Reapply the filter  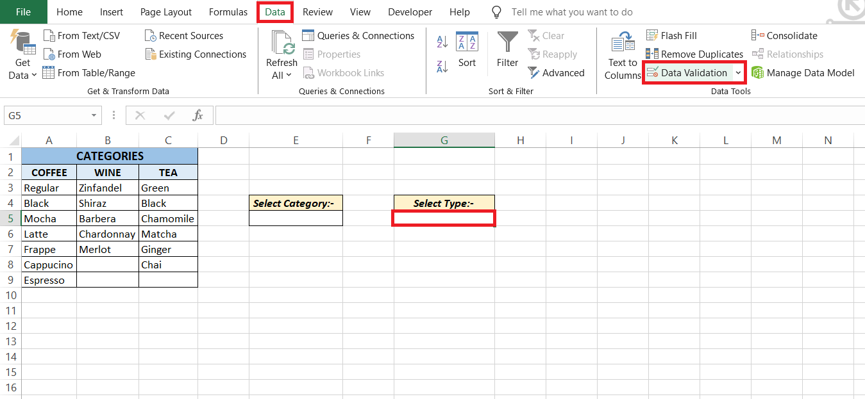pyautogui.click(x=553, y=54)
